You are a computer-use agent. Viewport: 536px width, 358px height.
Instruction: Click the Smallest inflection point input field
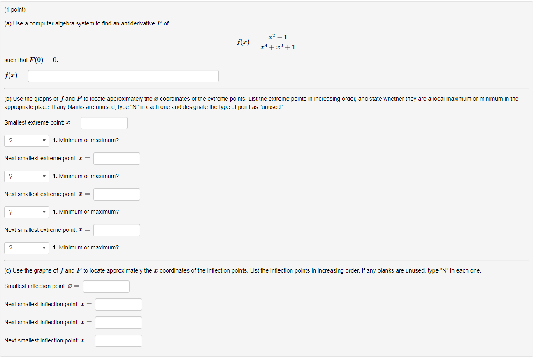click(106, 286)
